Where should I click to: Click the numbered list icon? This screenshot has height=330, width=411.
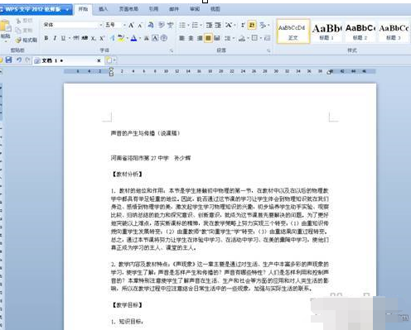195,25
